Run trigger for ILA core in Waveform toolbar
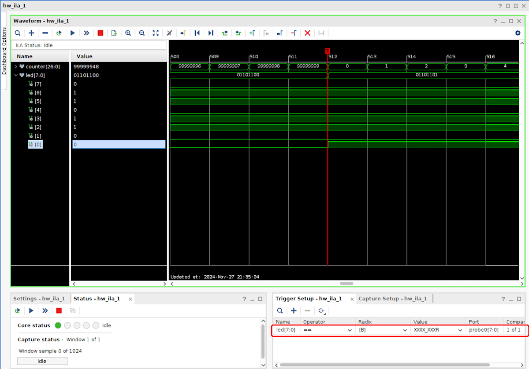 (73, 33)
